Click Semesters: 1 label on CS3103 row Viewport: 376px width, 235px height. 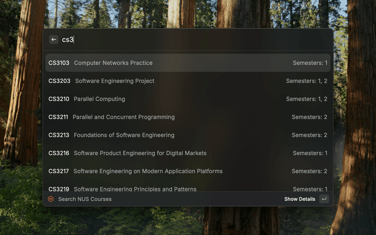[x=310, y=63]
